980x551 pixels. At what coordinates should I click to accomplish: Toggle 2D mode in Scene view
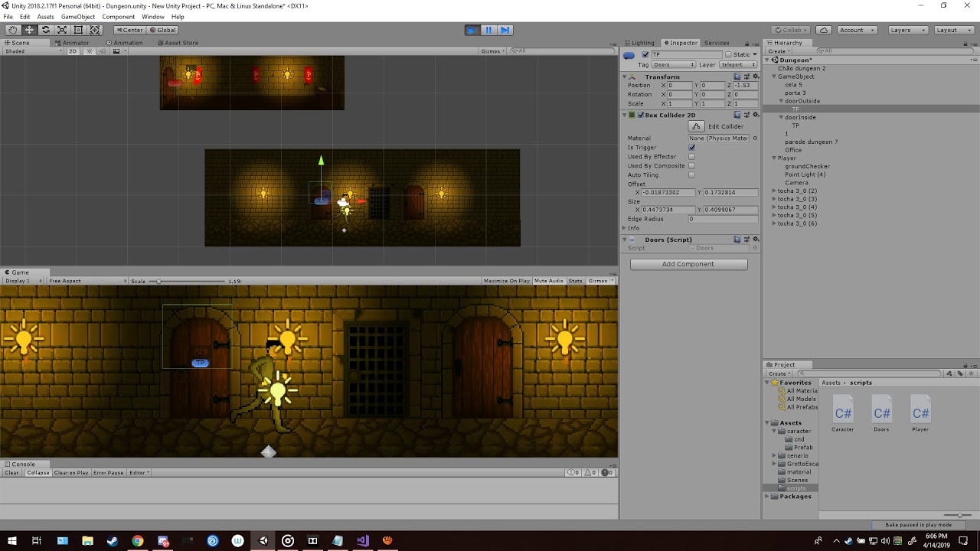point(73,51)
